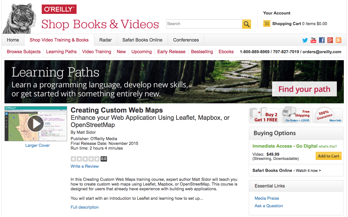Open the Bestselling link
Screen dimensions: 348x217
click(202, 52)
